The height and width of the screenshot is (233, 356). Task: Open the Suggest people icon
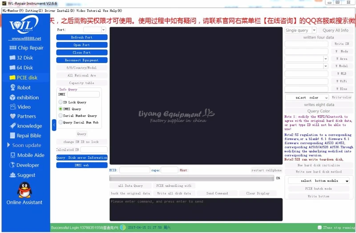click(13, 175)
